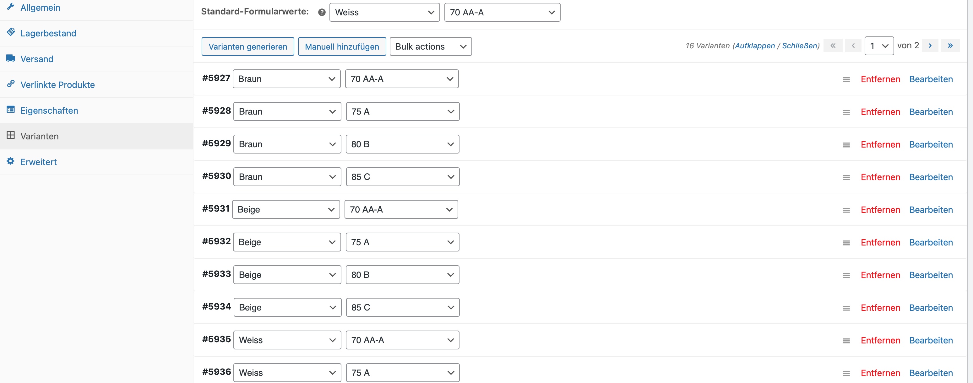Screen dimensions: 973x383
Task: Jump to the last variations page arrow
Action: click(x=950, y=46)
